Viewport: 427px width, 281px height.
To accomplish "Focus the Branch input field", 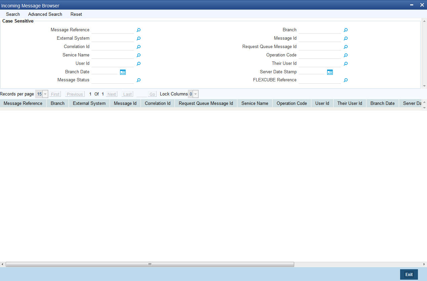I will [320, 30].
